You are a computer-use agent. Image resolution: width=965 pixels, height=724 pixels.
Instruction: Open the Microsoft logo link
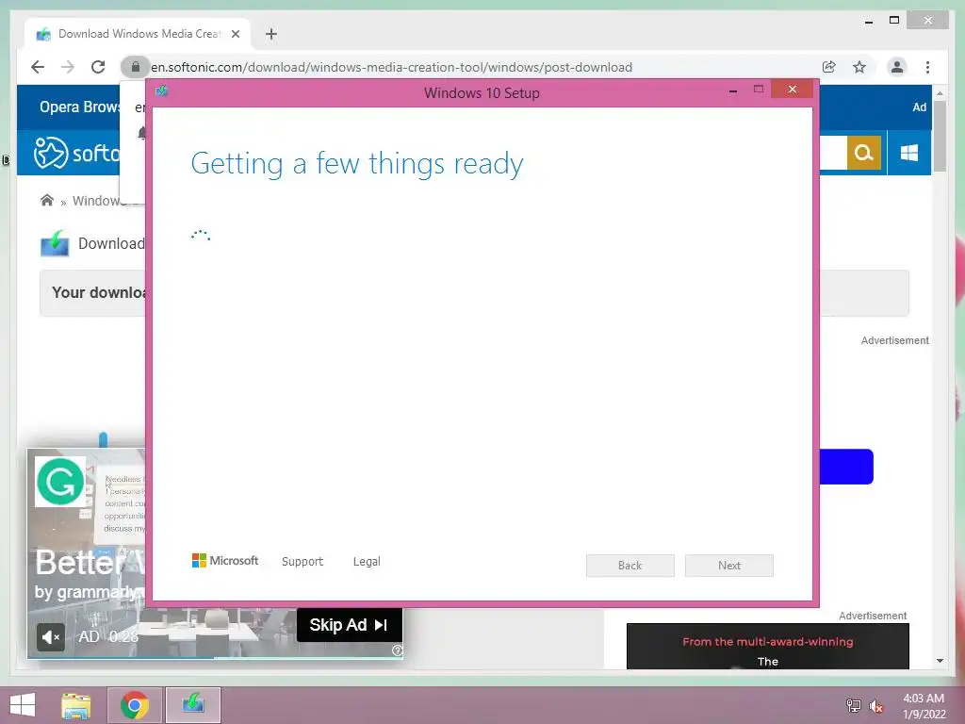(x=225, y=561)
